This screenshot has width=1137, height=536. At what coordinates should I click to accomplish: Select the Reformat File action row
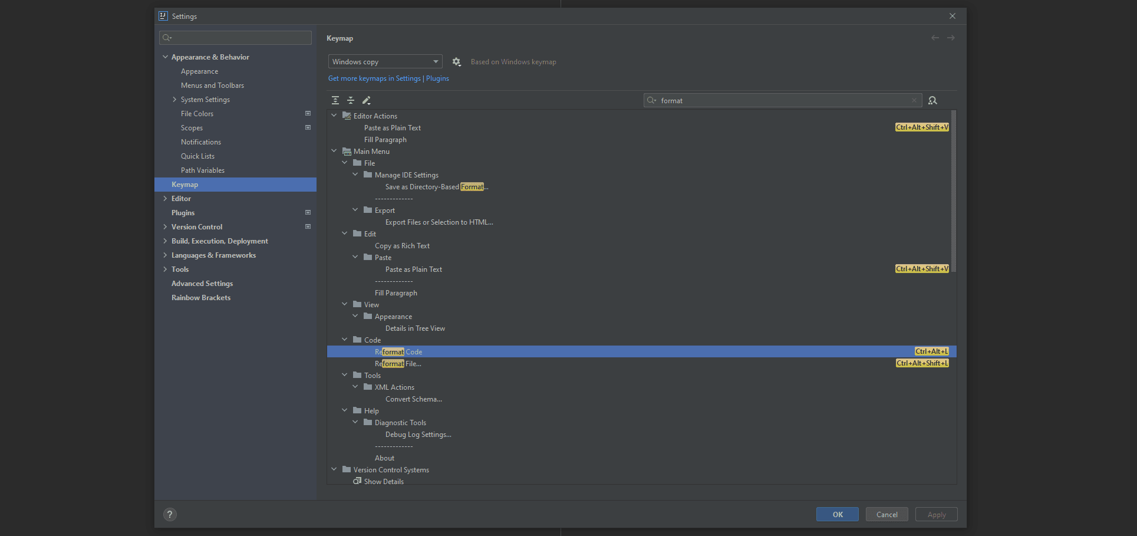click(x=398, y=363)
